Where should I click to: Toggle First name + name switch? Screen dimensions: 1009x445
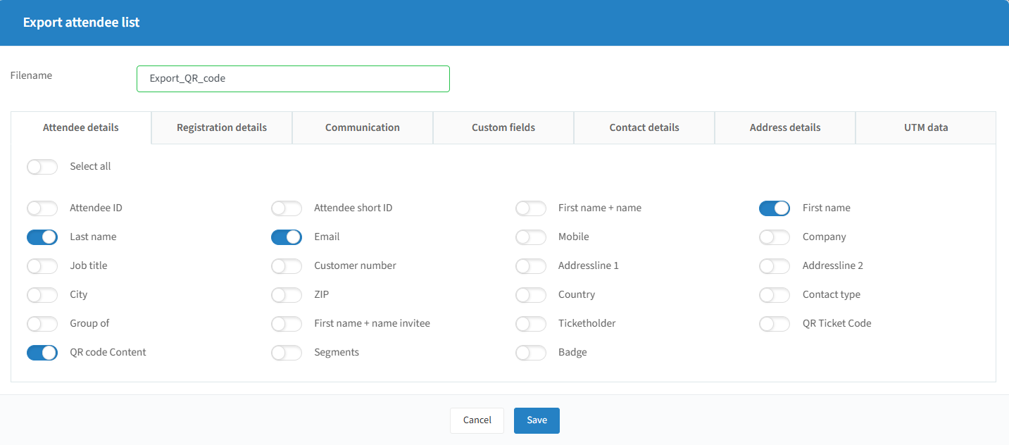(x=531, y=208)
